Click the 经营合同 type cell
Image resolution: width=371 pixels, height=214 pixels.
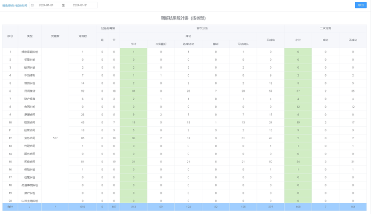30,130
